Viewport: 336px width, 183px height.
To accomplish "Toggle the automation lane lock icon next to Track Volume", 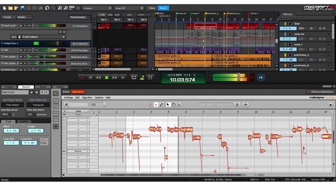I will click(19, 37).
